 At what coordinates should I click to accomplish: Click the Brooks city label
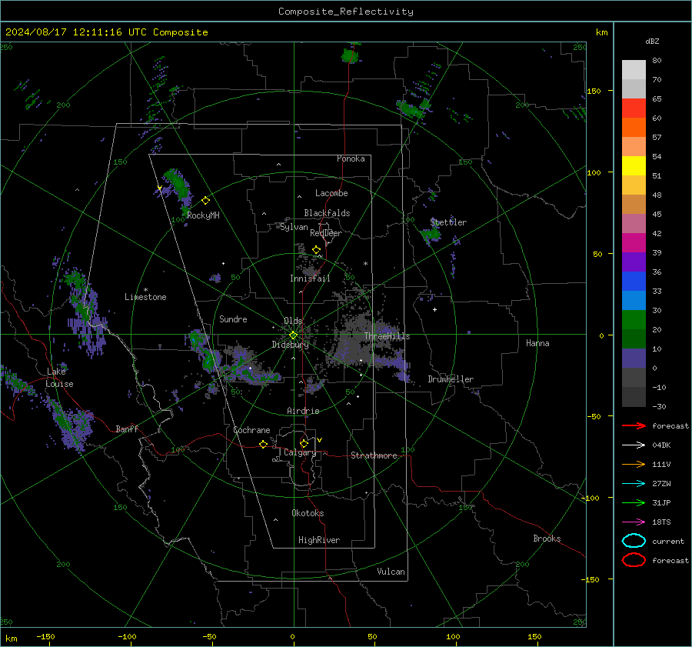[547, 538]
